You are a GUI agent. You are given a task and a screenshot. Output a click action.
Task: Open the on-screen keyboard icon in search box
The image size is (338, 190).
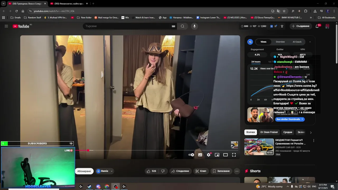coord(173,26)
